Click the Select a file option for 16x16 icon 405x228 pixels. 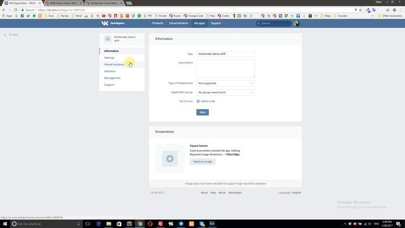tap(206, 101)
